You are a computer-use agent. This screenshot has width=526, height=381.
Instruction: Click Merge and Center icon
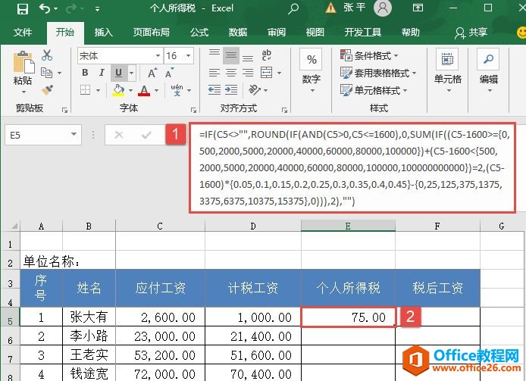click(267, 73)
